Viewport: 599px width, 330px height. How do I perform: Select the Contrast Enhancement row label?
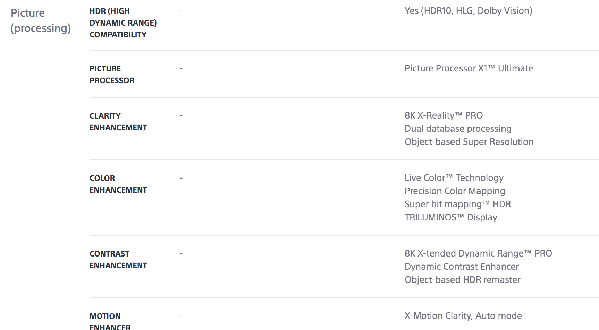point(118,260)
